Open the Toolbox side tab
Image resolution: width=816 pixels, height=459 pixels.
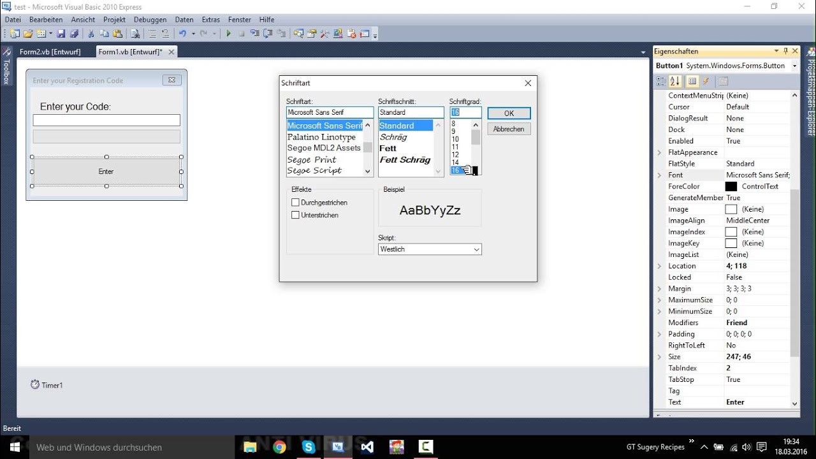(6, 66)
